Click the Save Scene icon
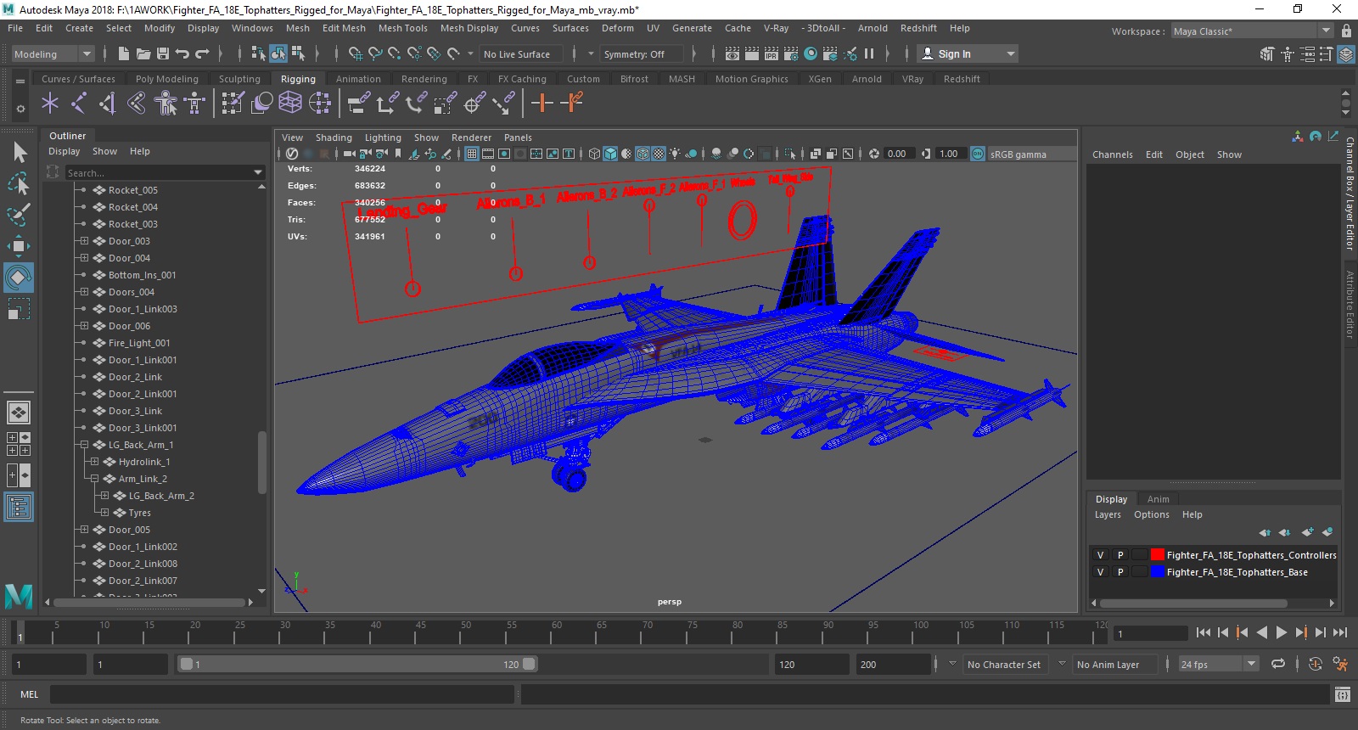Viewport: 1358px width, 730px height. [163, 53]
